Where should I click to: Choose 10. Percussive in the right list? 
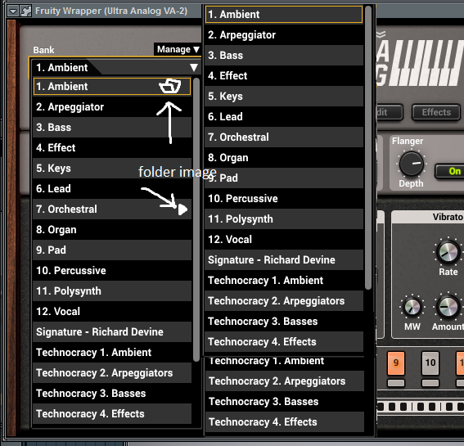point(284,198)
